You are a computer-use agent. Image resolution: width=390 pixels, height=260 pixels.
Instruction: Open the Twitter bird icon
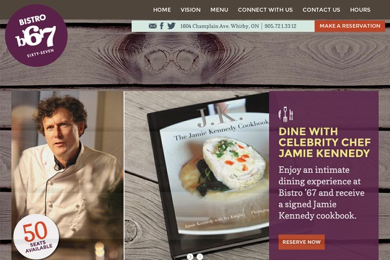(171, 26)
